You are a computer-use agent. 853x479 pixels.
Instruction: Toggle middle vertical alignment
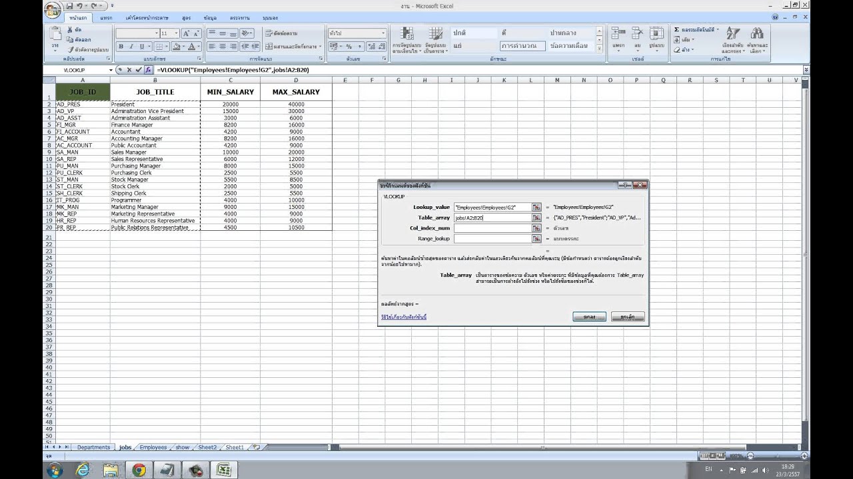click(x=222, y=33)
